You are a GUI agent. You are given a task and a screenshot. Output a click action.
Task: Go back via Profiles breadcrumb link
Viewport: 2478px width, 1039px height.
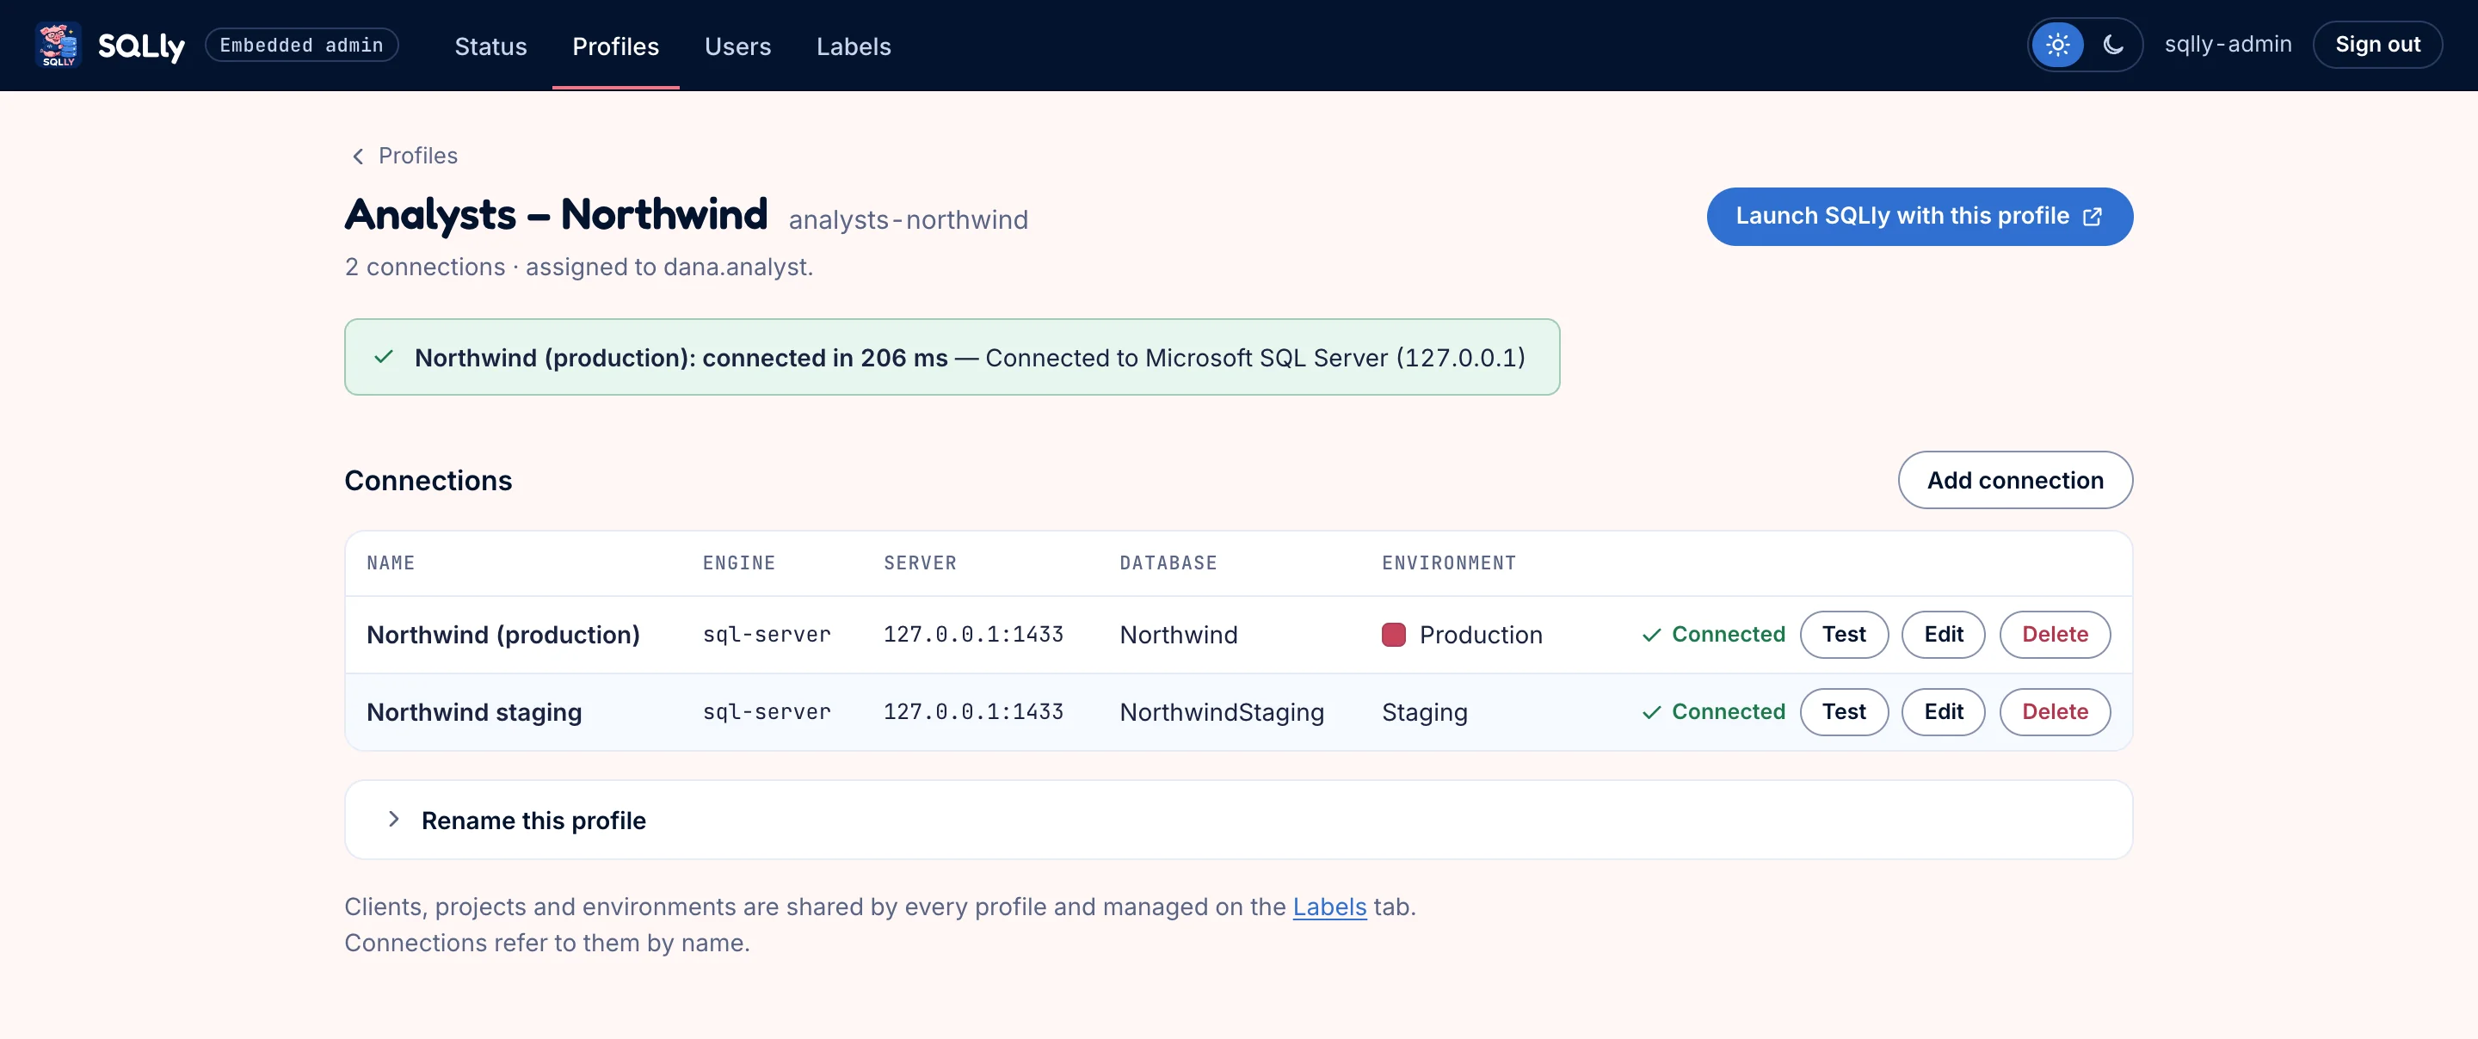[417, 156]
